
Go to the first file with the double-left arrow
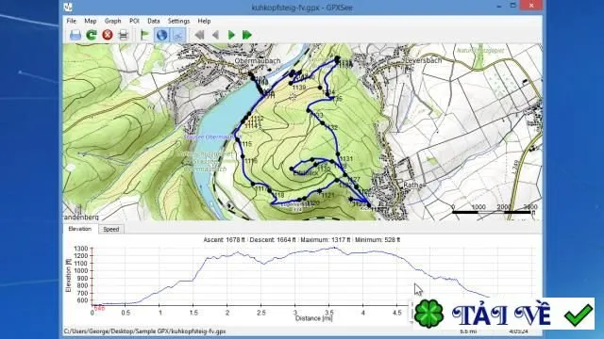[x=199, y=35]
